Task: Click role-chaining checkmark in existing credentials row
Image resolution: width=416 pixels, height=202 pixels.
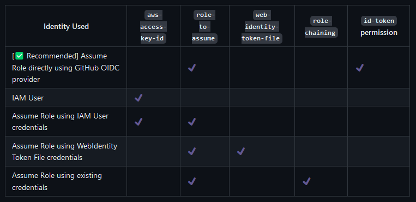Action: [x=307, y=181]
